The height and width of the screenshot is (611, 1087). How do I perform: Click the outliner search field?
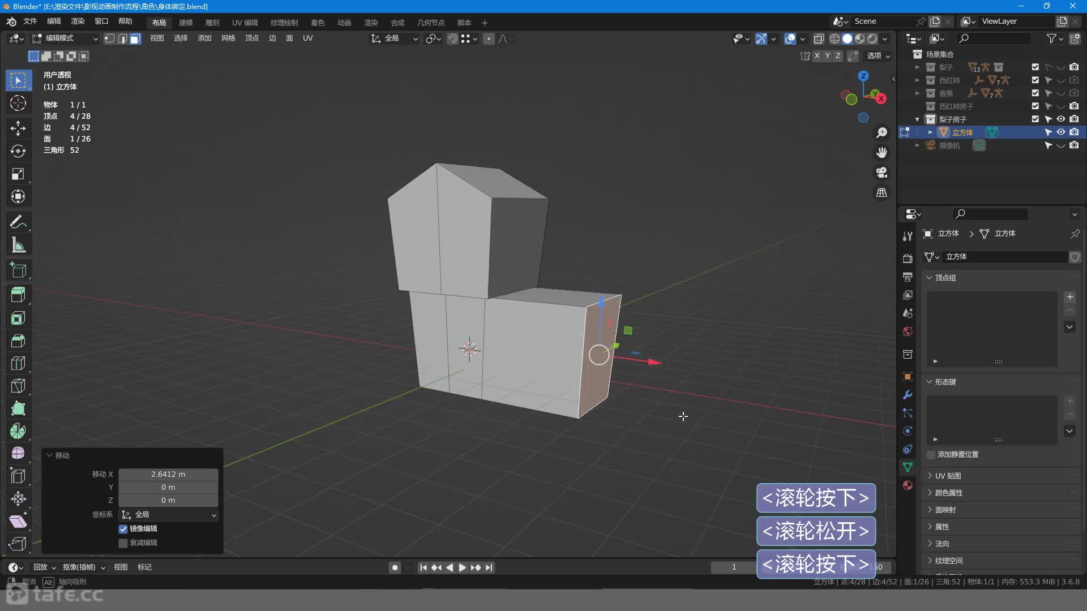[994, 38]
